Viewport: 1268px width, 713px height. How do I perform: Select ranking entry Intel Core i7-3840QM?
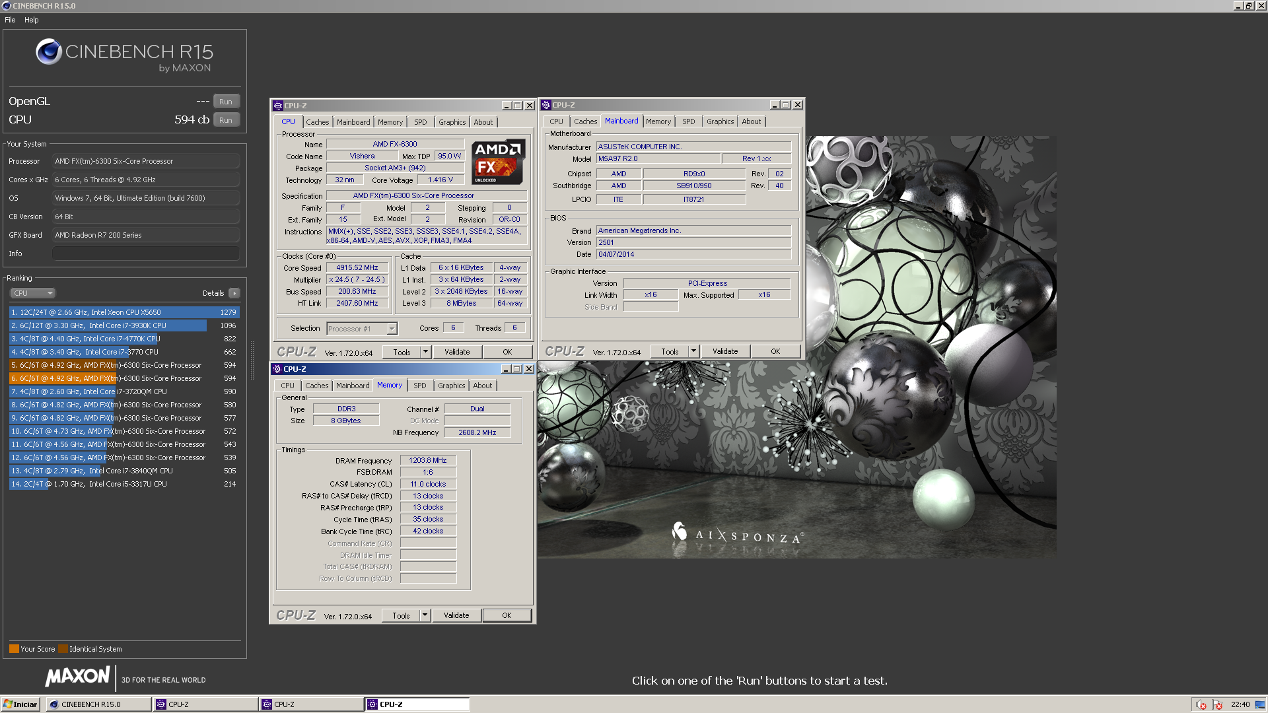[124, 471]
